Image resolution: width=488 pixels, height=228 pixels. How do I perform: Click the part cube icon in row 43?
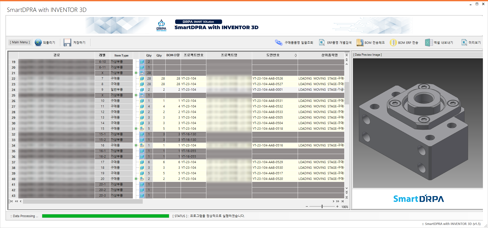[142, 196]
